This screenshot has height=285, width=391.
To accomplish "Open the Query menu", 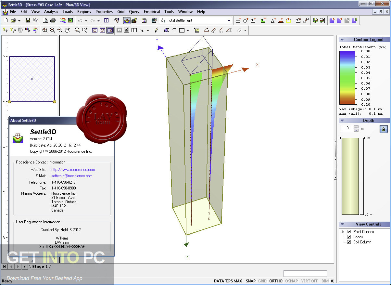I will (x=134, y=11).
